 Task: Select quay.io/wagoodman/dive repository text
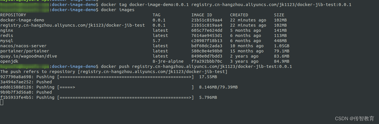[28, 56]
